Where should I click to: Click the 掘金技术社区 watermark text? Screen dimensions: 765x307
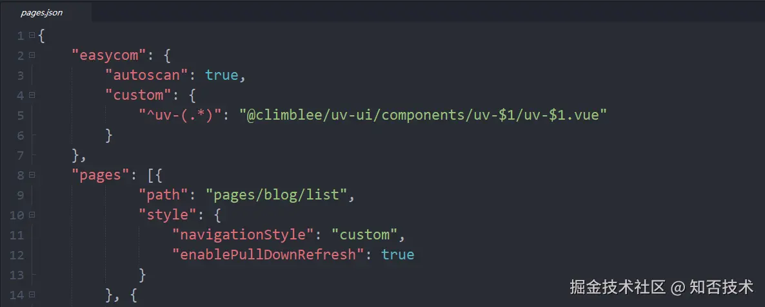617,286
